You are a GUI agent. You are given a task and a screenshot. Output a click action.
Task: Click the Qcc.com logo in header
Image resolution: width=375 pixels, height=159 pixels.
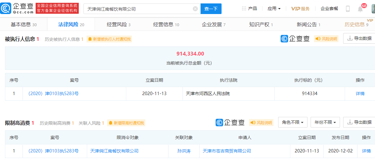[x=19, y=8]
